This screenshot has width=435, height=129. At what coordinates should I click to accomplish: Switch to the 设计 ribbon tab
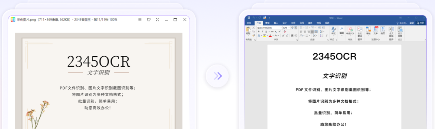tap(285, 23)
